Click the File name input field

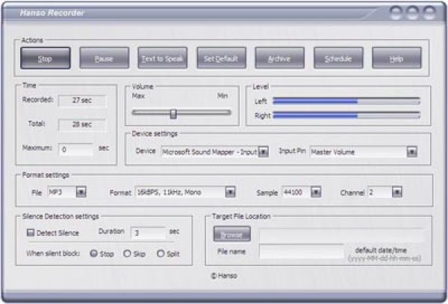[x=302, y=251]
